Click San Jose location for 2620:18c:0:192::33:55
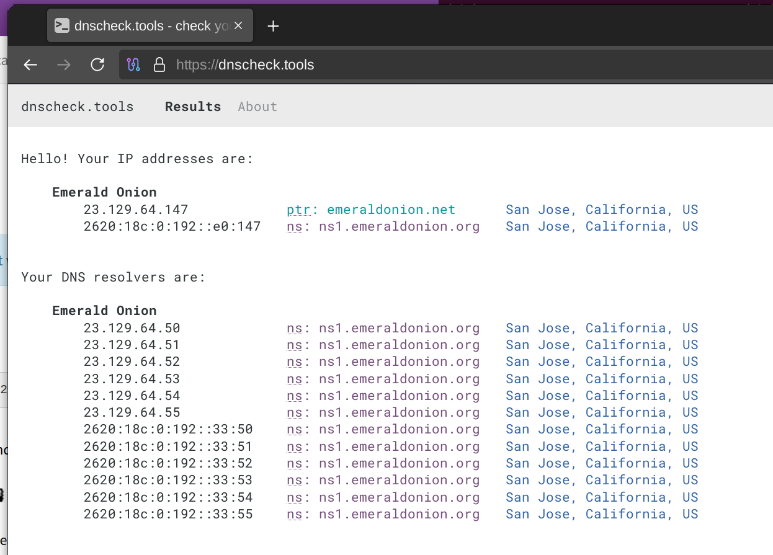Image resolution: width=773 pixels, height=555 pixels. pos(602,514)
